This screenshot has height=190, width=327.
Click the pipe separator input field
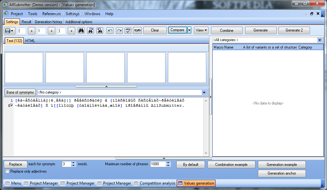pos(41,31)
